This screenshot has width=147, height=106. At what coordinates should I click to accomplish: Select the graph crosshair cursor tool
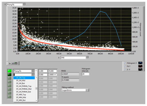coord(9,63)
